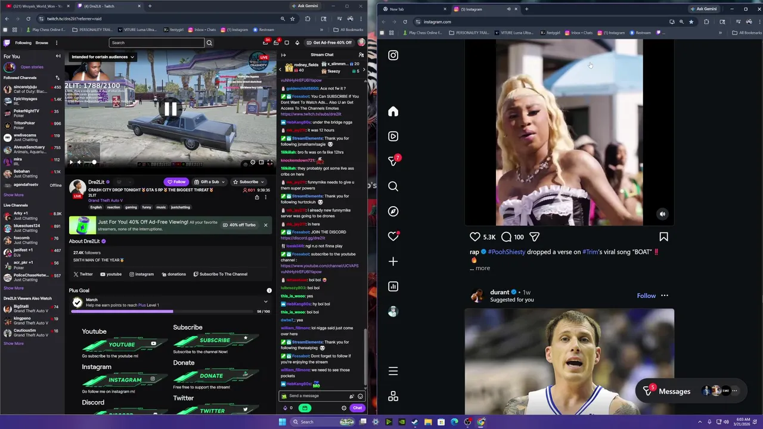Open more options for durant post

tap(665, 296)
